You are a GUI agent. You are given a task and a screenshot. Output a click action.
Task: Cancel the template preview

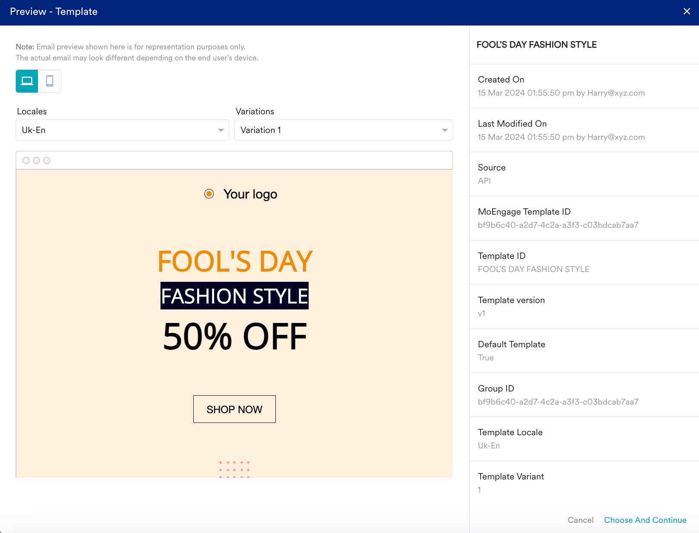click(580, 520)
